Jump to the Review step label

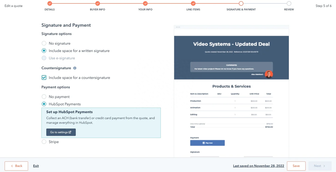[x=289, y=9]
